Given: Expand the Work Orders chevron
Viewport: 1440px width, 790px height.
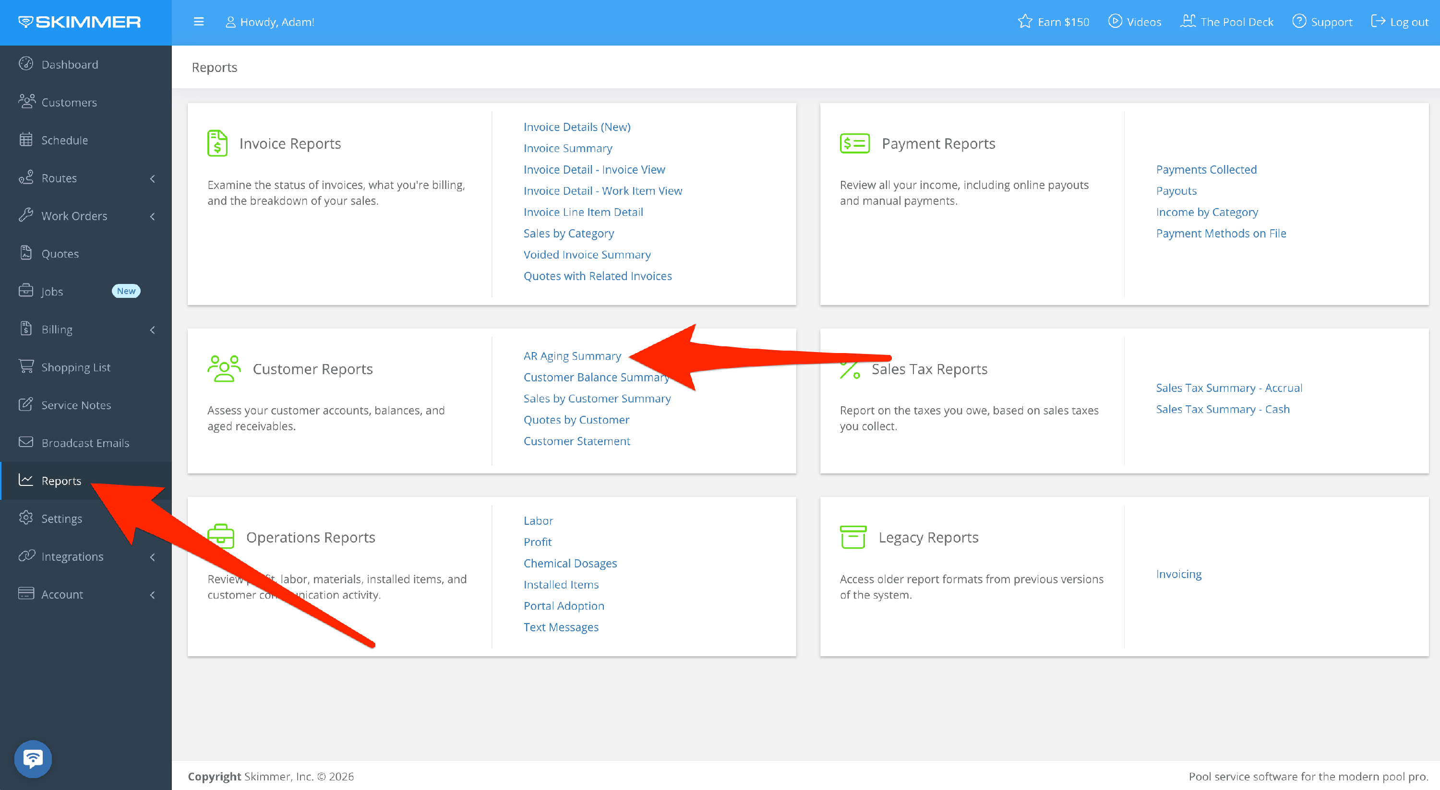Looking at the screenshot, I should [152, 216].
